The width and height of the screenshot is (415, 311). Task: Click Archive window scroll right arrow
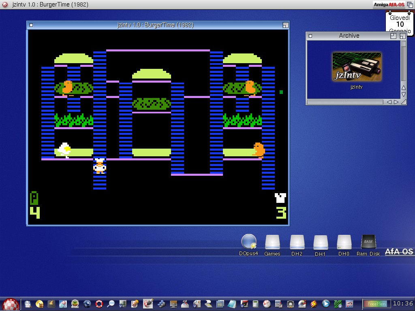tap(396, 102)
